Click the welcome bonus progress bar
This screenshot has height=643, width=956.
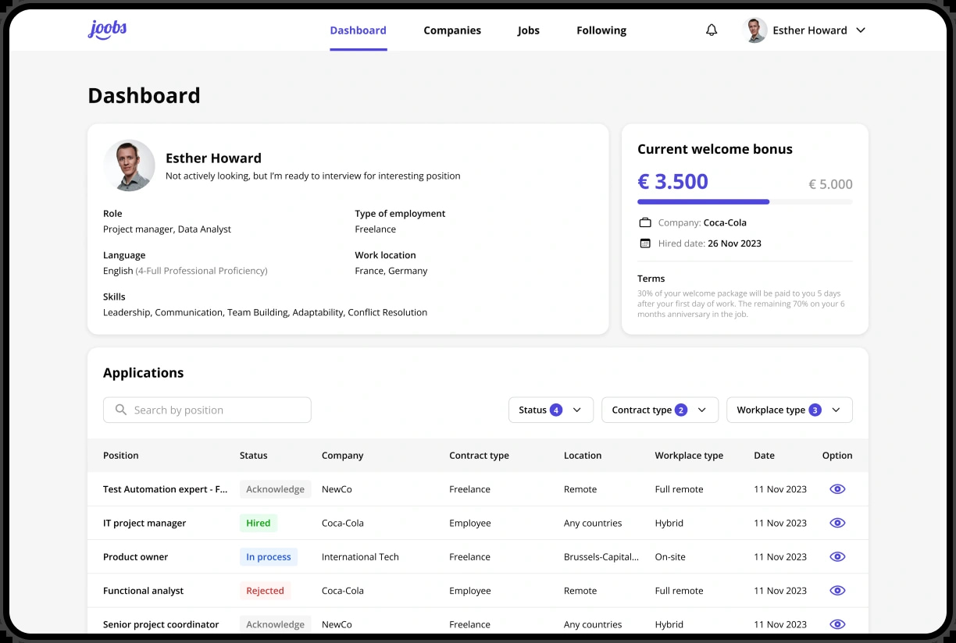click(745, 201)
